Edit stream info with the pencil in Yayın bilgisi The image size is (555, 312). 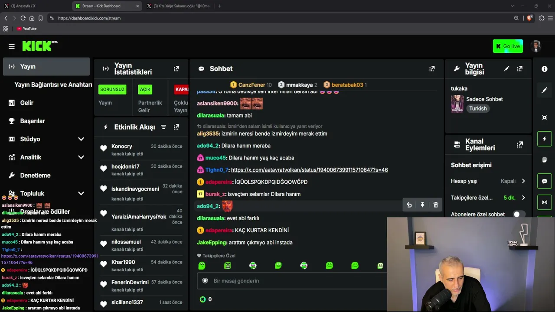pyautogui.click(x=506, y=68)
